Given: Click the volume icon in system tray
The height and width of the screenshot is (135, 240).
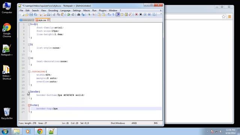Looking at the screenshot, I should 220,131.
